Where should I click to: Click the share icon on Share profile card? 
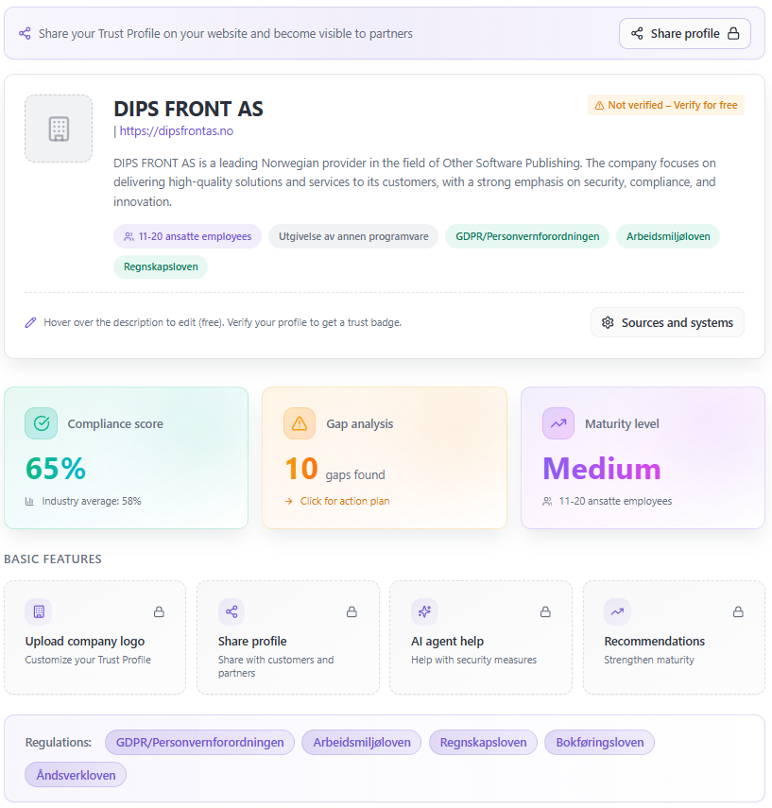[x=232, y=611]
